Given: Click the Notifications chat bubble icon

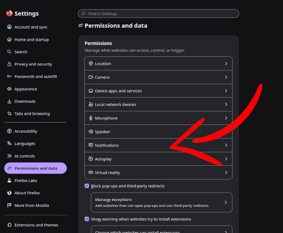Looking at the screenshot, I should pos(91,145).
